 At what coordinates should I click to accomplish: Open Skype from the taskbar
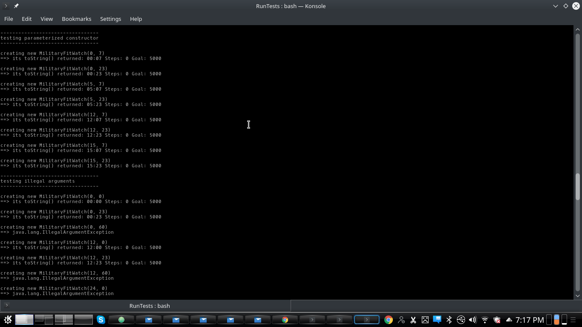tap(101, 320)
